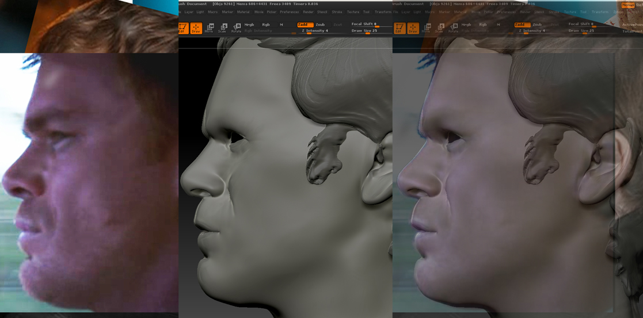Toggle Zadd in middle ZBrush panel
This screenshot has width=643, height=318.
[x=305, y=25]
